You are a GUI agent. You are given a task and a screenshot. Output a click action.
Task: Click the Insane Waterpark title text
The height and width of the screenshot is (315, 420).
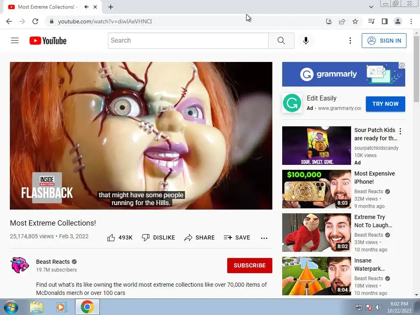(370, 265)
